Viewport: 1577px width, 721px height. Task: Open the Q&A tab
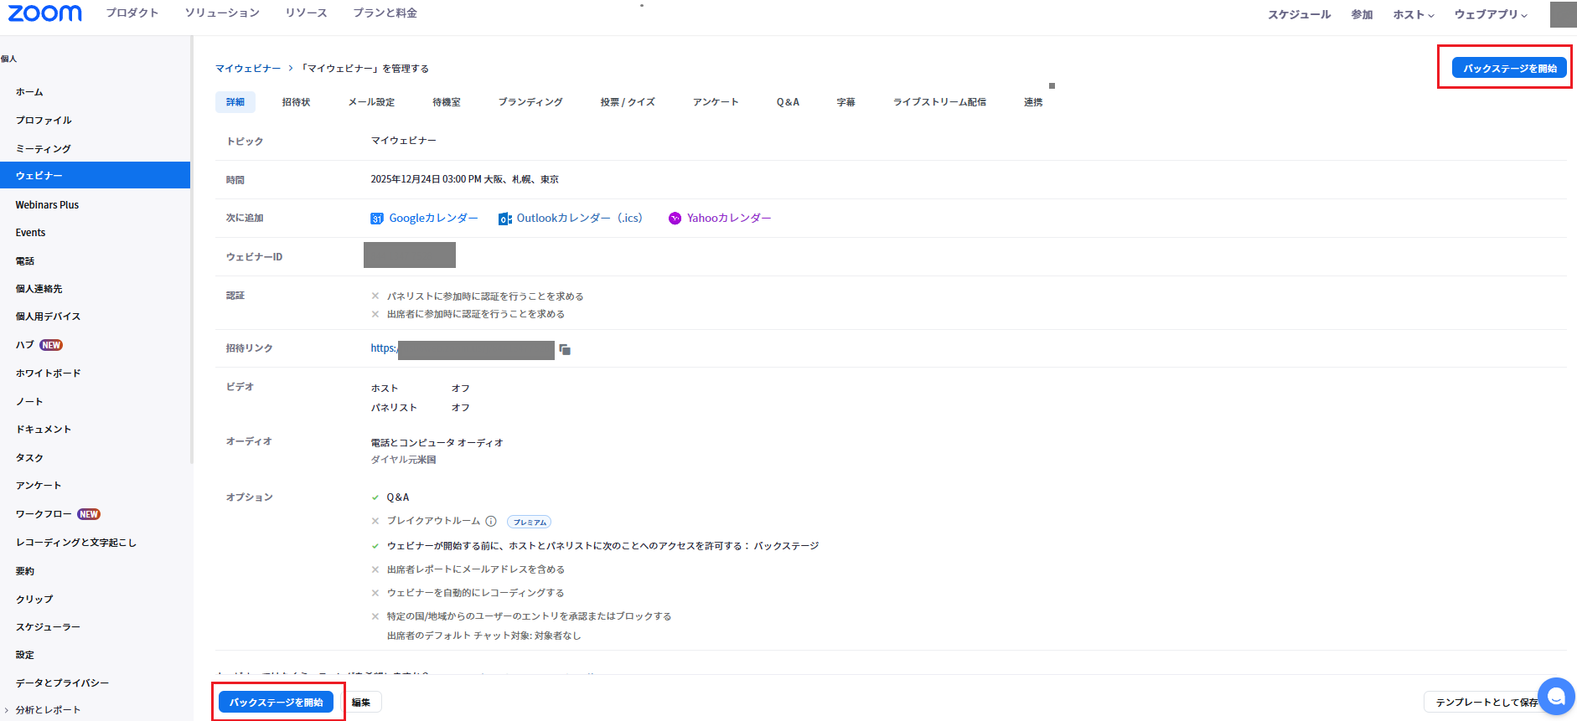(x=788, y=102)
